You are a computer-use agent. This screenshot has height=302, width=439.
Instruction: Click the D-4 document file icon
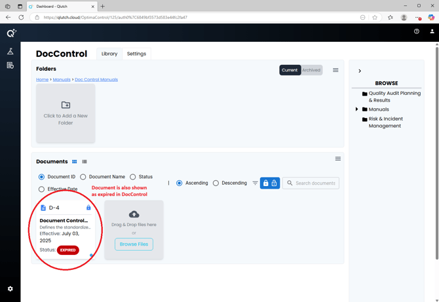pyautogui.click(x=43, y=208)
